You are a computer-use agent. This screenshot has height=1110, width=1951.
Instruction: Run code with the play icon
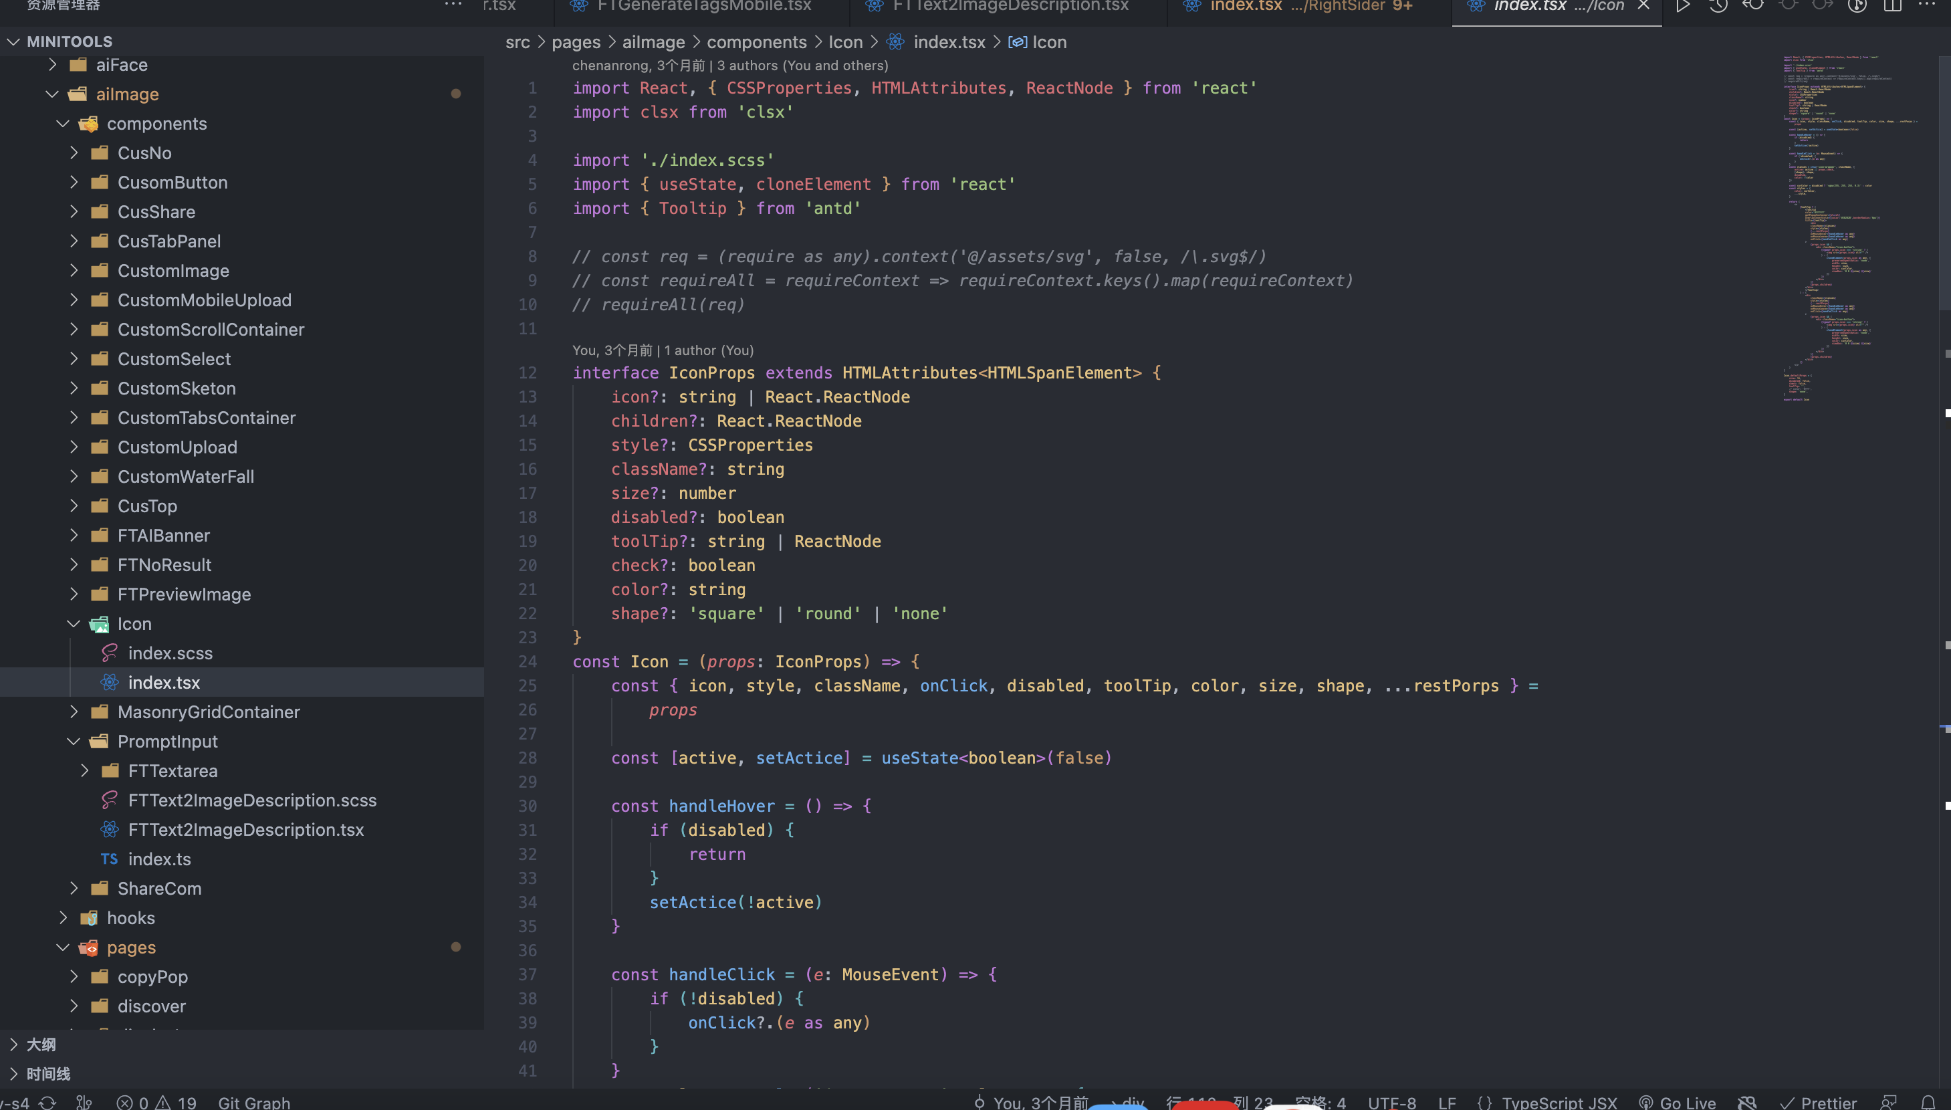[1683, 6]
